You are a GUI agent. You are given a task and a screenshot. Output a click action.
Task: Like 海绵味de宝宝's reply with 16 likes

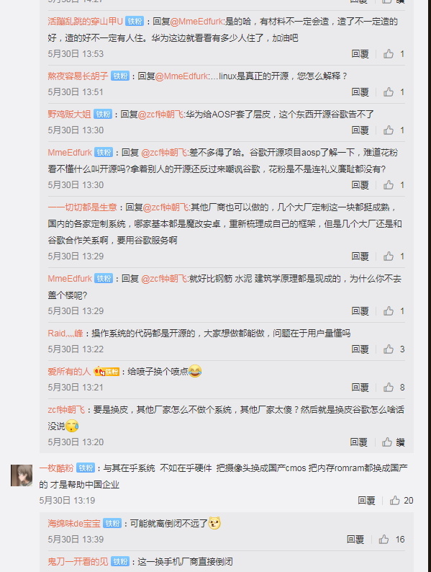tap(384, 539)
